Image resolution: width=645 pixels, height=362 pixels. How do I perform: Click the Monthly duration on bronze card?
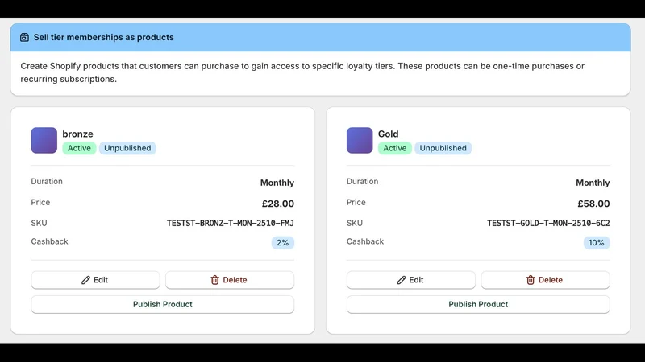click(277, 183)
